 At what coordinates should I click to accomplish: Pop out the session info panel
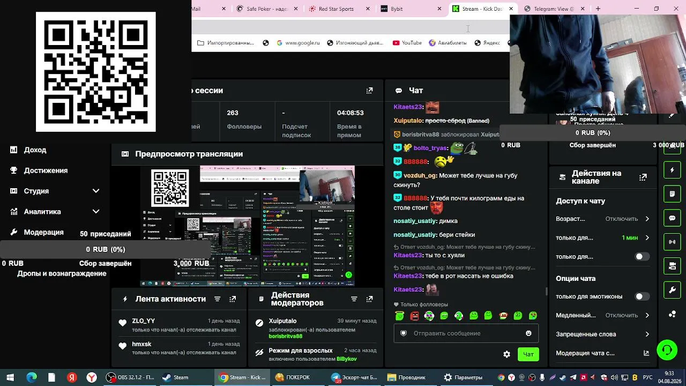[x=369, y=91]
